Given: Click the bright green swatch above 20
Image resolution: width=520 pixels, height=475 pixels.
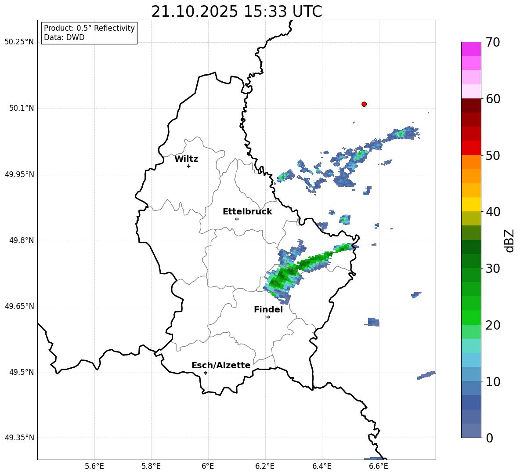Looking at the screenshot, I should click(471, 317).
